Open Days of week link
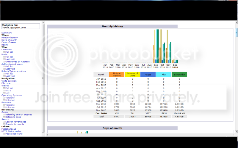Viewport: 238px width, 148px height. click(9, 42)
